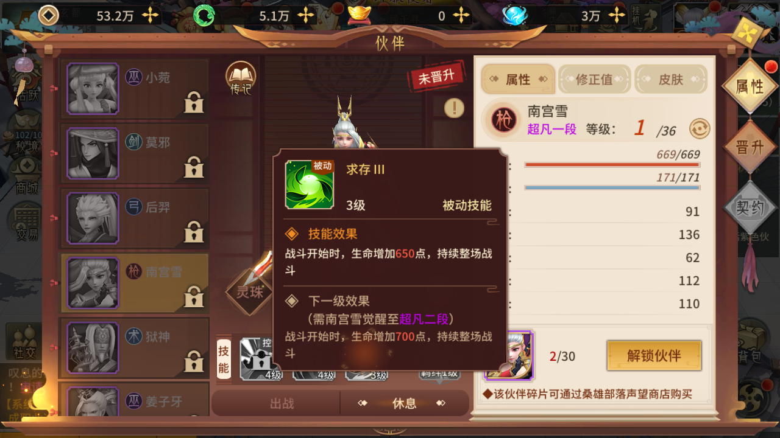Click the 求存 III passive skill icon
The width and height of the screenshot is (780, 438).
310,184
